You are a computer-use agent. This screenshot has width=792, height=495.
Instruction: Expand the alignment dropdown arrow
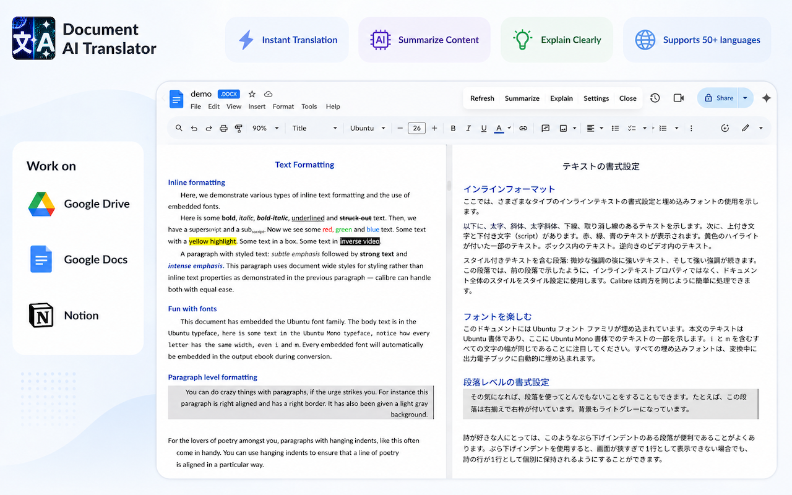point(601,128)
